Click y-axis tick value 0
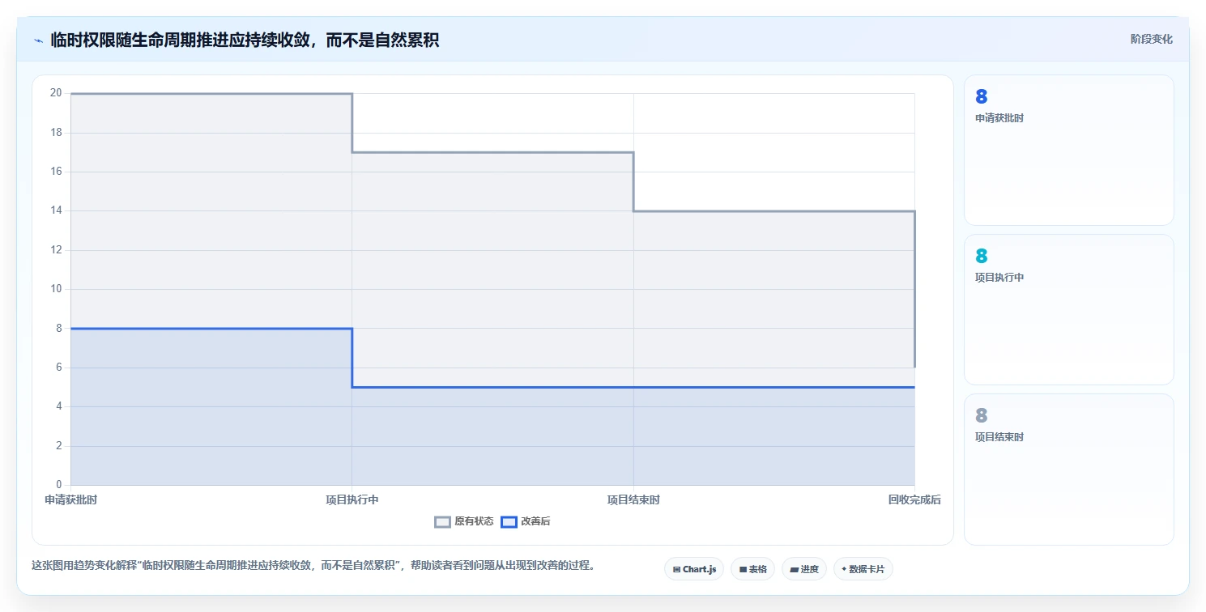The width and height of the screenshot is (1206, 612). pyautogui.click(x=59, y=485)
